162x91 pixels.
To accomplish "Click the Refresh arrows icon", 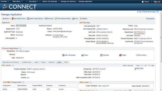I will (80, 19).
